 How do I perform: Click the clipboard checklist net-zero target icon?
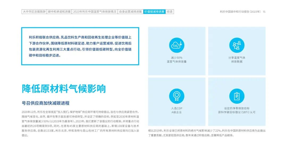[237, 96]
